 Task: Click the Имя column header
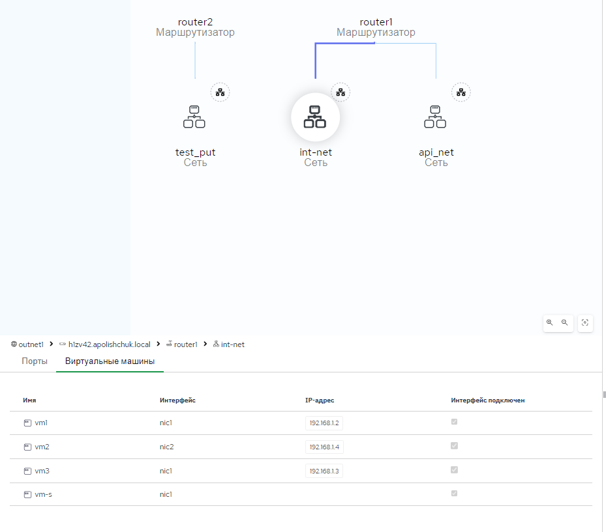29,400
